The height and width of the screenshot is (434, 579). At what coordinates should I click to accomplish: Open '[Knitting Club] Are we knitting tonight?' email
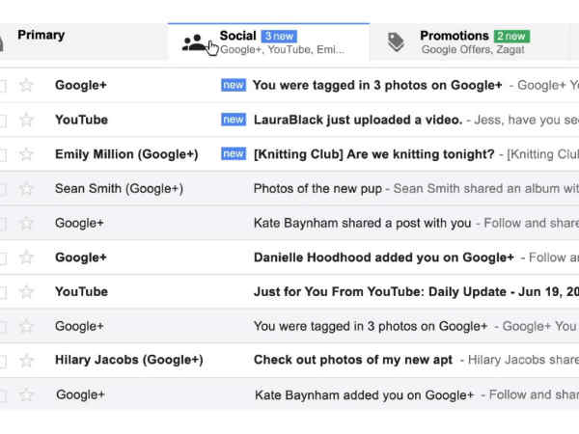[x=373, y=154]
